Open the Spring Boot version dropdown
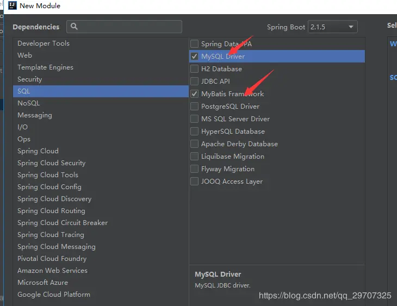The height and width of the screenshot is (306, 397). (332, 27)
